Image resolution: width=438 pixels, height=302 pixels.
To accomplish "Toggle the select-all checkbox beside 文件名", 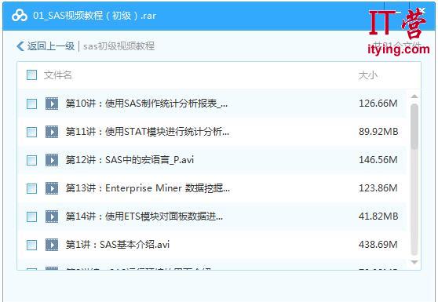I will [x=31, y=75].
